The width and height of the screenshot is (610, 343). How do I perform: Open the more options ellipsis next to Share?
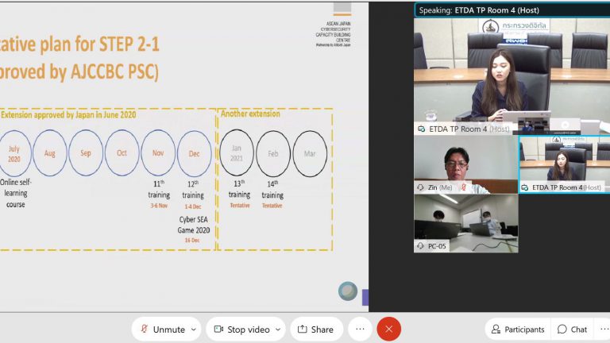click(360, 330)
